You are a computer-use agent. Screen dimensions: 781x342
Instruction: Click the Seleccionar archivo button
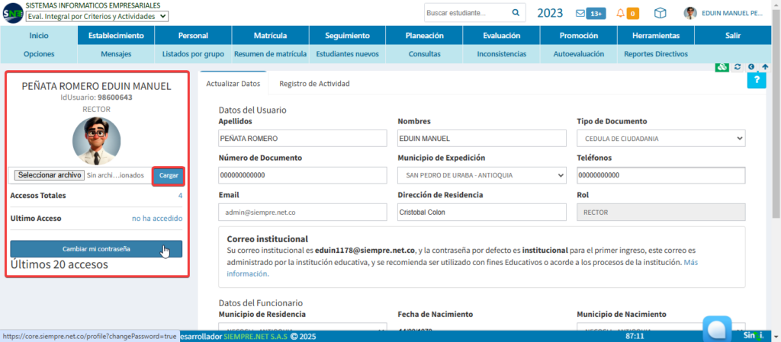49,175
